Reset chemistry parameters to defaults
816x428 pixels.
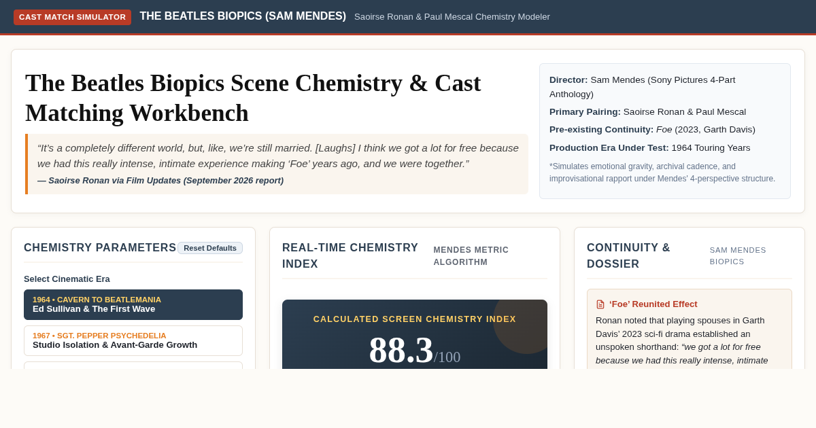click(210, 248)
